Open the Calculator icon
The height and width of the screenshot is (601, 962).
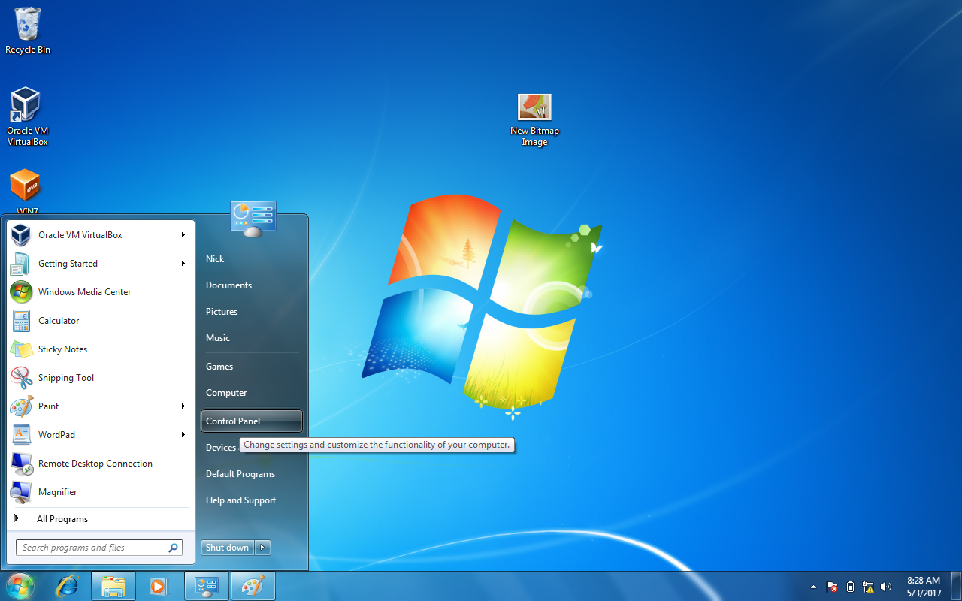(21, 321)
